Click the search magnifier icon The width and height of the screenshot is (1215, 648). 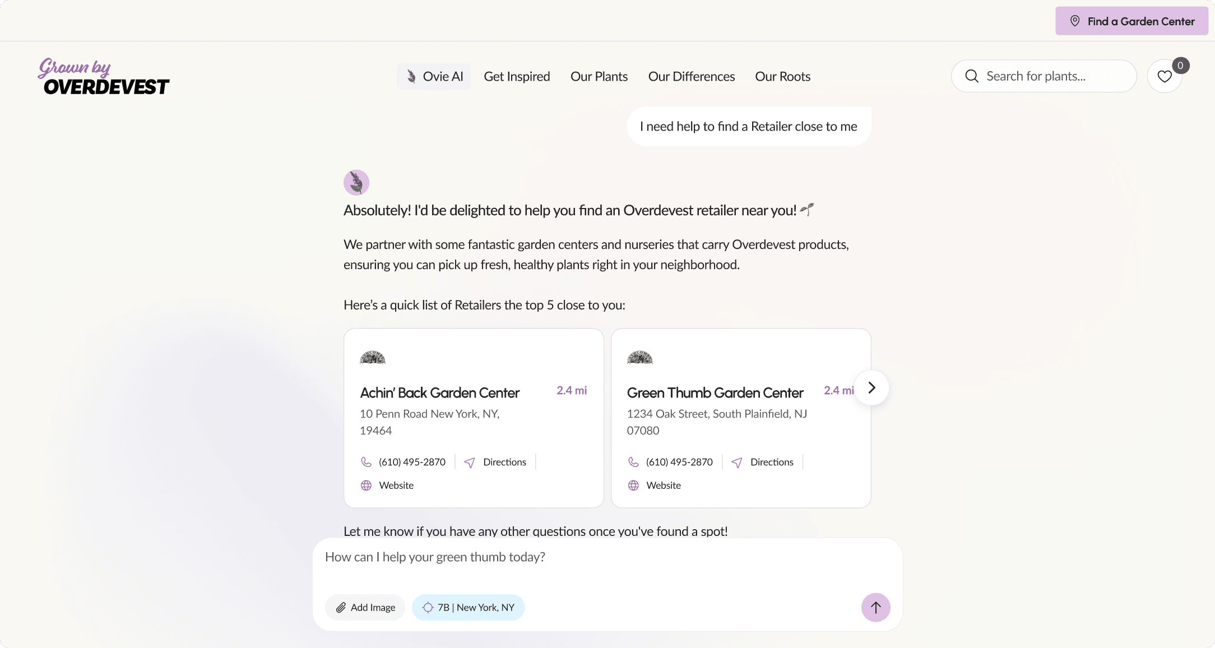pos(971,76)
